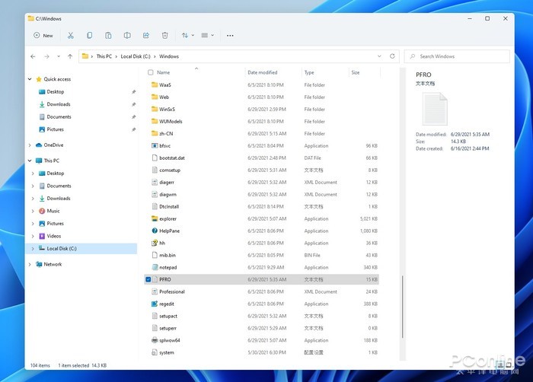Click the Delete trash can icon

pyautogui.click(x=164, y=35)
